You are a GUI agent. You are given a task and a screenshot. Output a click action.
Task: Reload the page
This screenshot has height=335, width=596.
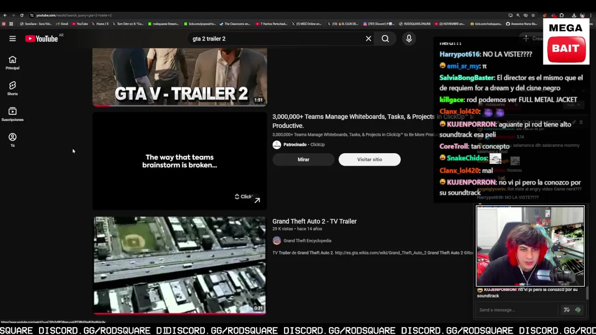(21, 15)
